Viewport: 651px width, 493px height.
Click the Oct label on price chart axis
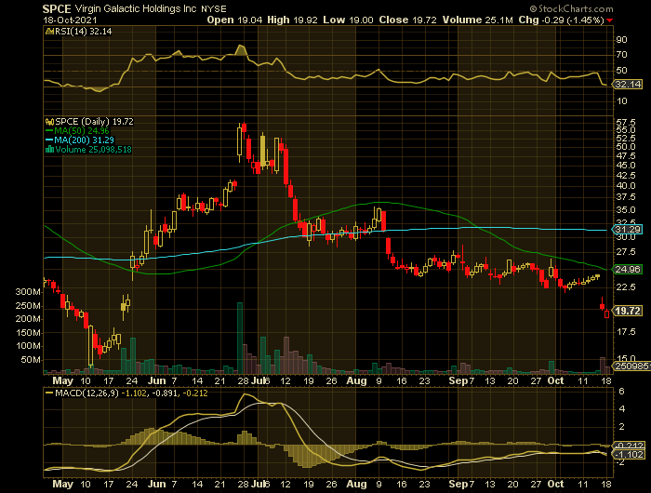pyautogui.click(x=555, y=380)
